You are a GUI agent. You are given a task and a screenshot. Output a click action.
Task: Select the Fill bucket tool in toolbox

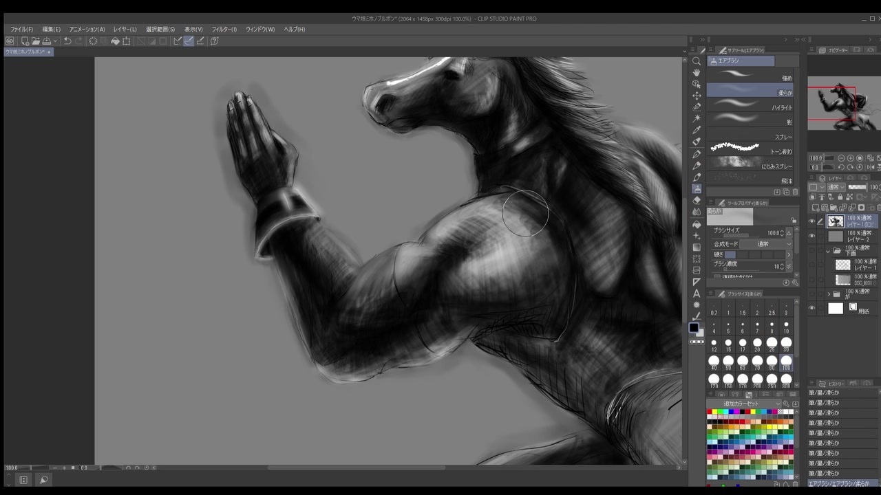[x=697, y=224]
